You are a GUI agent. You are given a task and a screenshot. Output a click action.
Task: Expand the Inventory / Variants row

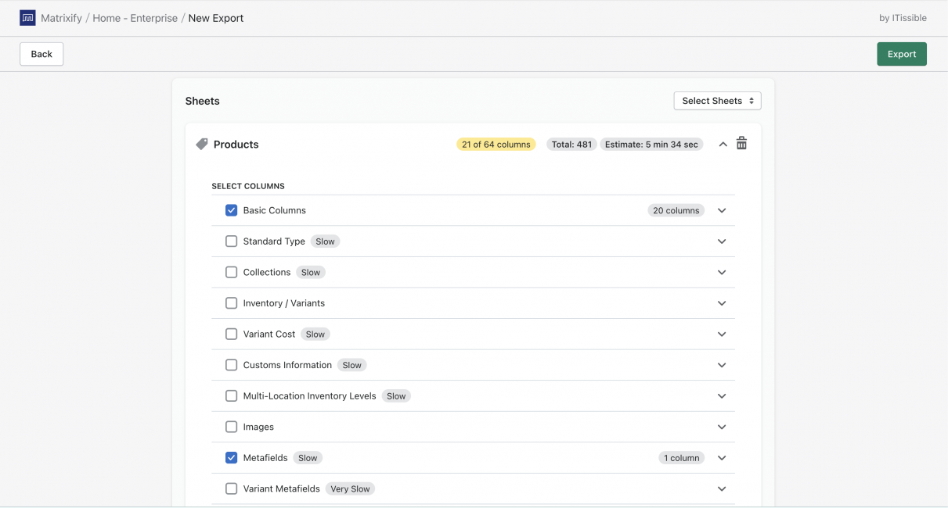tap(722, 303)
